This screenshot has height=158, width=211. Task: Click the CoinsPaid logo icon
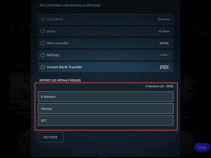[x=164, y=19]
